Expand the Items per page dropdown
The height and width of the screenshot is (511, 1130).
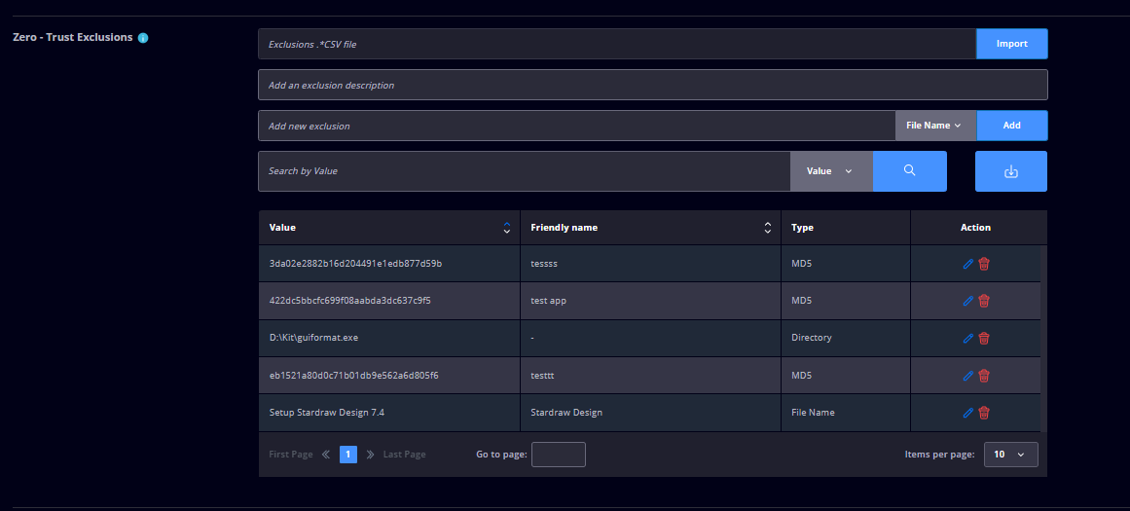tap(1010, 455)
